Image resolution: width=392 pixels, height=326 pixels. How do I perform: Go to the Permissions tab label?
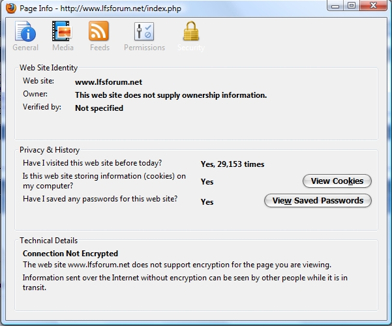pos(144,48)
